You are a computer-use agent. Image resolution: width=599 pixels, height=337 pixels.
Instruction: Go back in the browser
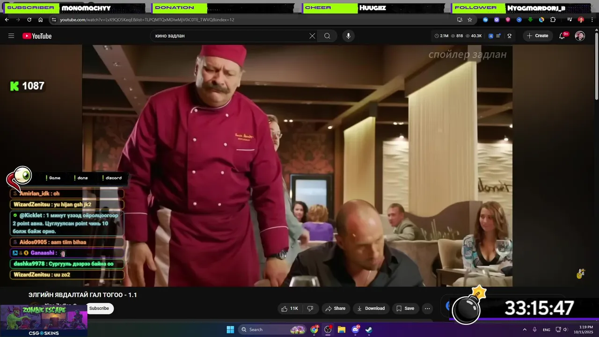7,20
